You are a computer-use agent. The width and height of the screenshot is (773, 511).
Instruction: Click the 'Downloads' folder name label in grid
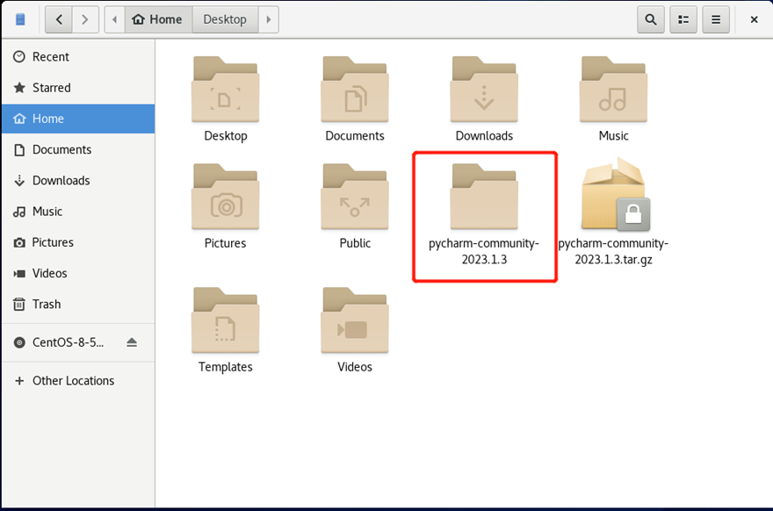pos(484,136)
